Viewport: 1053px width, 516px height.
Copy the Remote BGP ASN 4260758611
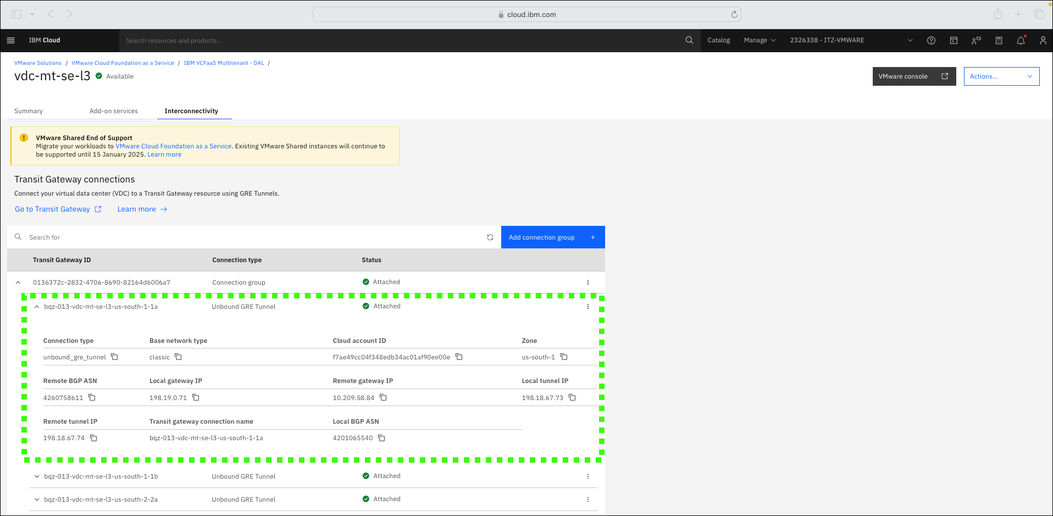coord(92,397)
